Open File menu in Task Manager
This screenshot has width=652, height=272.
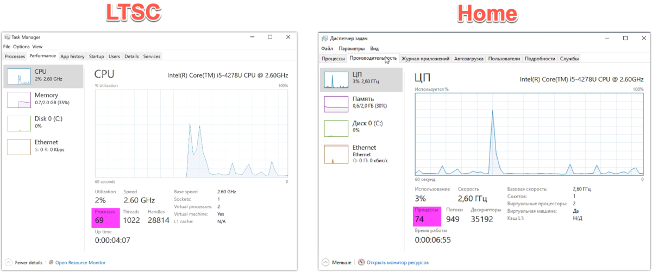point(7,47)
